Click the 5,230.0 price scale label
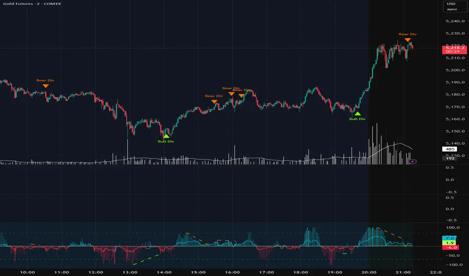Screen dimensions: 469x276 click(x=455, y=34)
